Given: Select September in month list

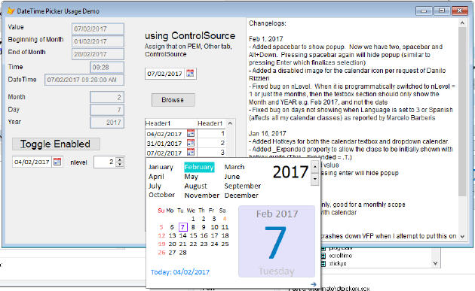Looking at the screenshot, I should pos(242,186).
